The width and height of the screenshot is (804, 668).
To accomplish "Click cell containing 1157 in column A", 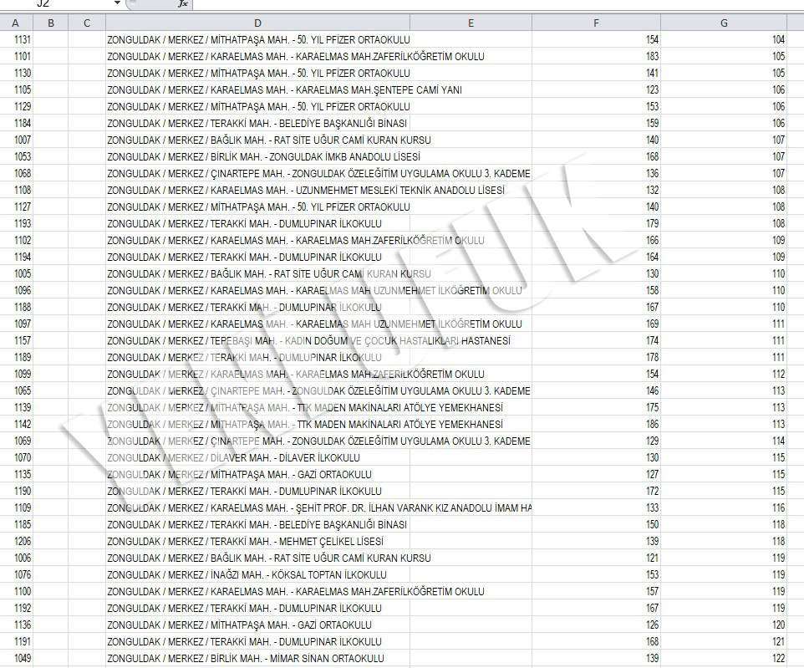I will tap(23, 341).
